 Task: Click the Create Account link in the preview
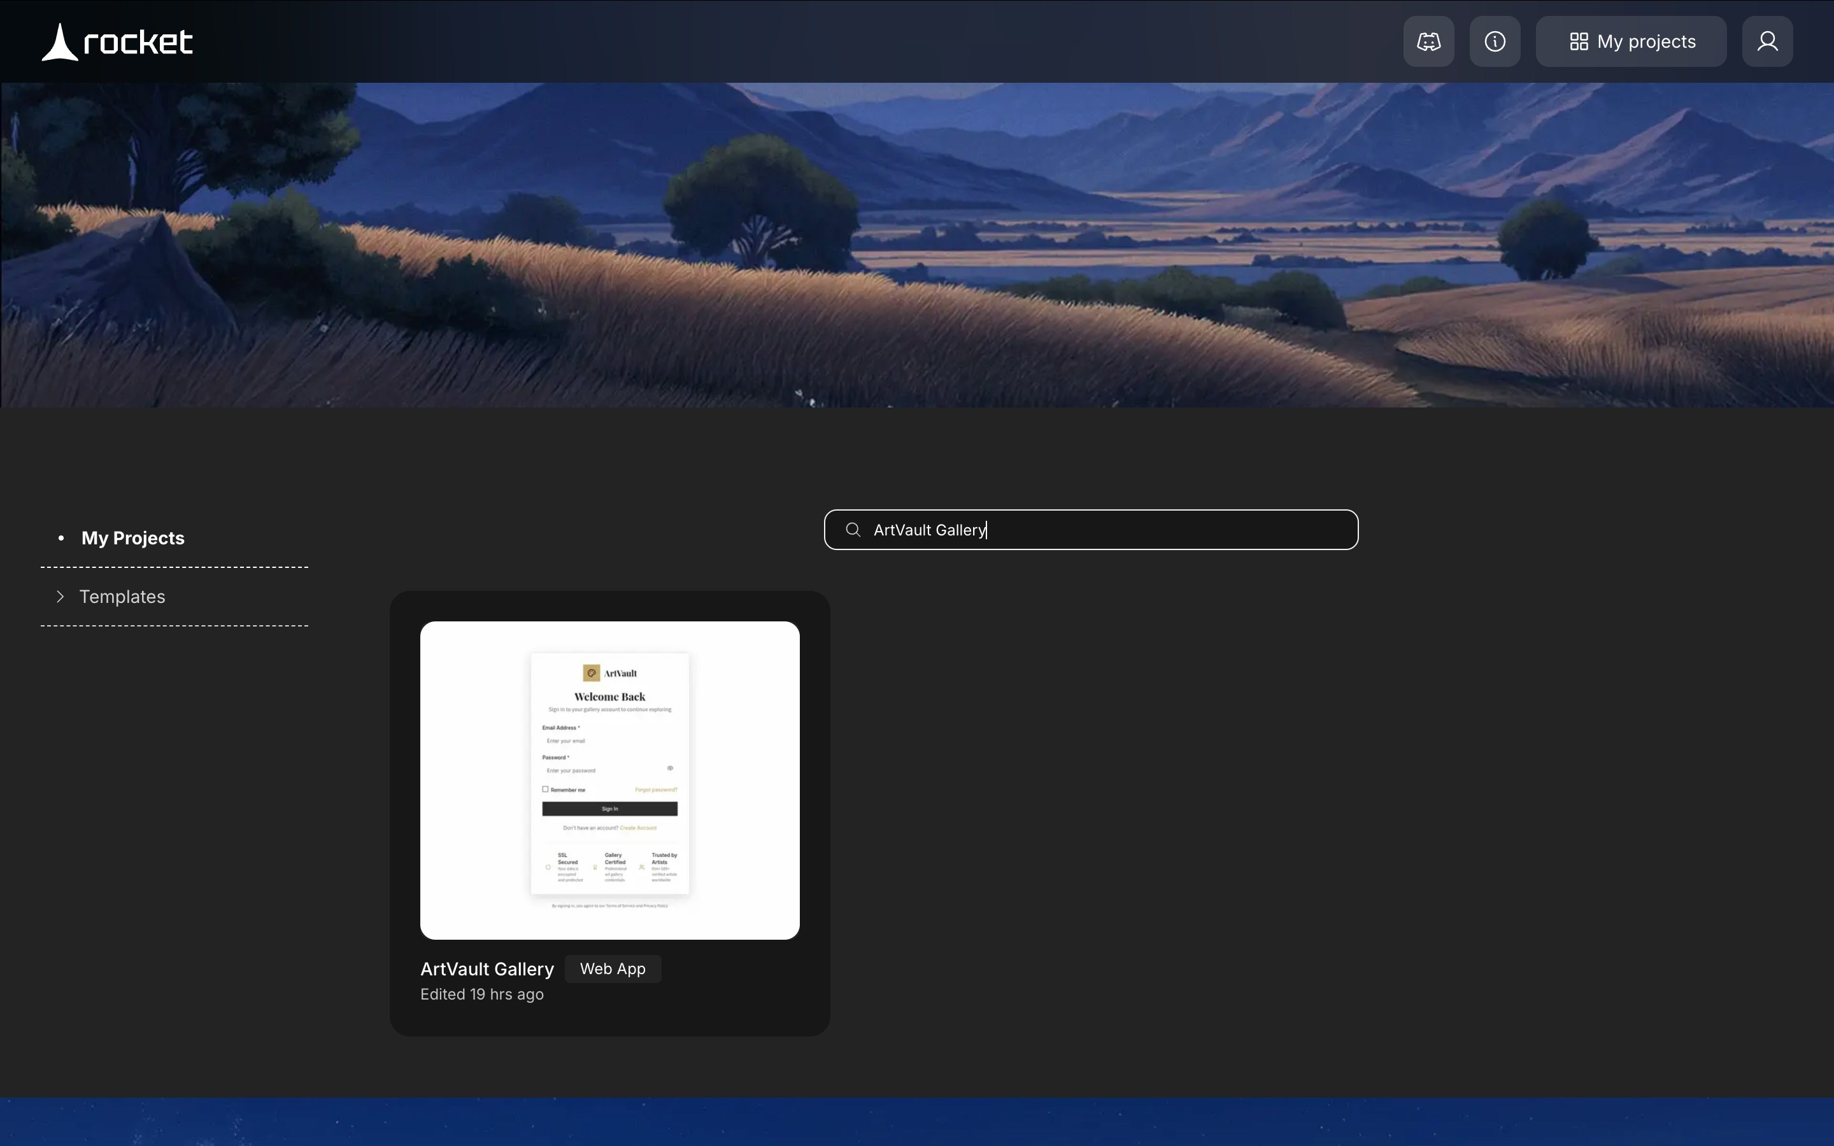(x=639, y=828)
